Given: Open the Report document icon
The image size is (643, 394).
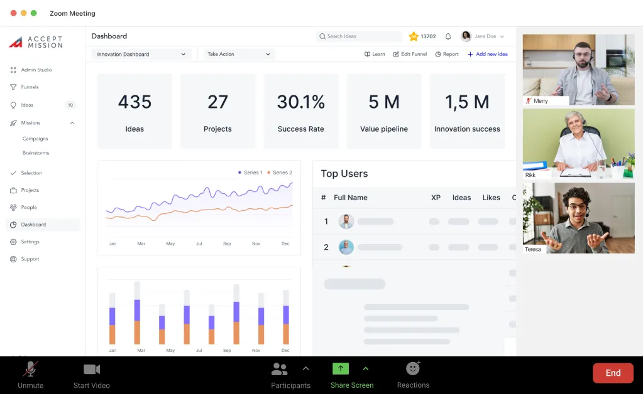Looking at the screenshot, I should click(x=438, y=55).
